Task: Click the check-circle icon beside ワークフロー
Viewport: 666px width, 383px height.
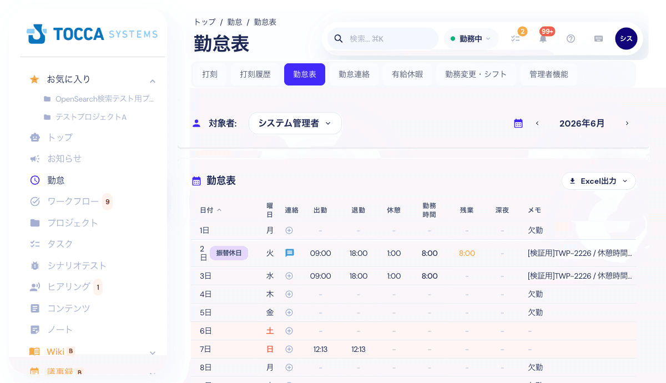Action: tap(35, 201)
